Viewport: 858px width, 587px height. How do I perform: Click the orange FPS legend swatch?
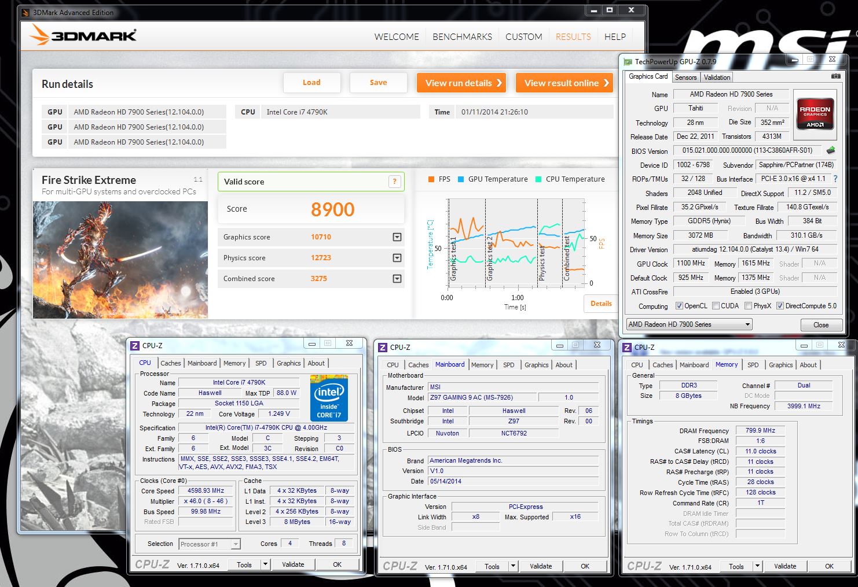coord(431,179)
